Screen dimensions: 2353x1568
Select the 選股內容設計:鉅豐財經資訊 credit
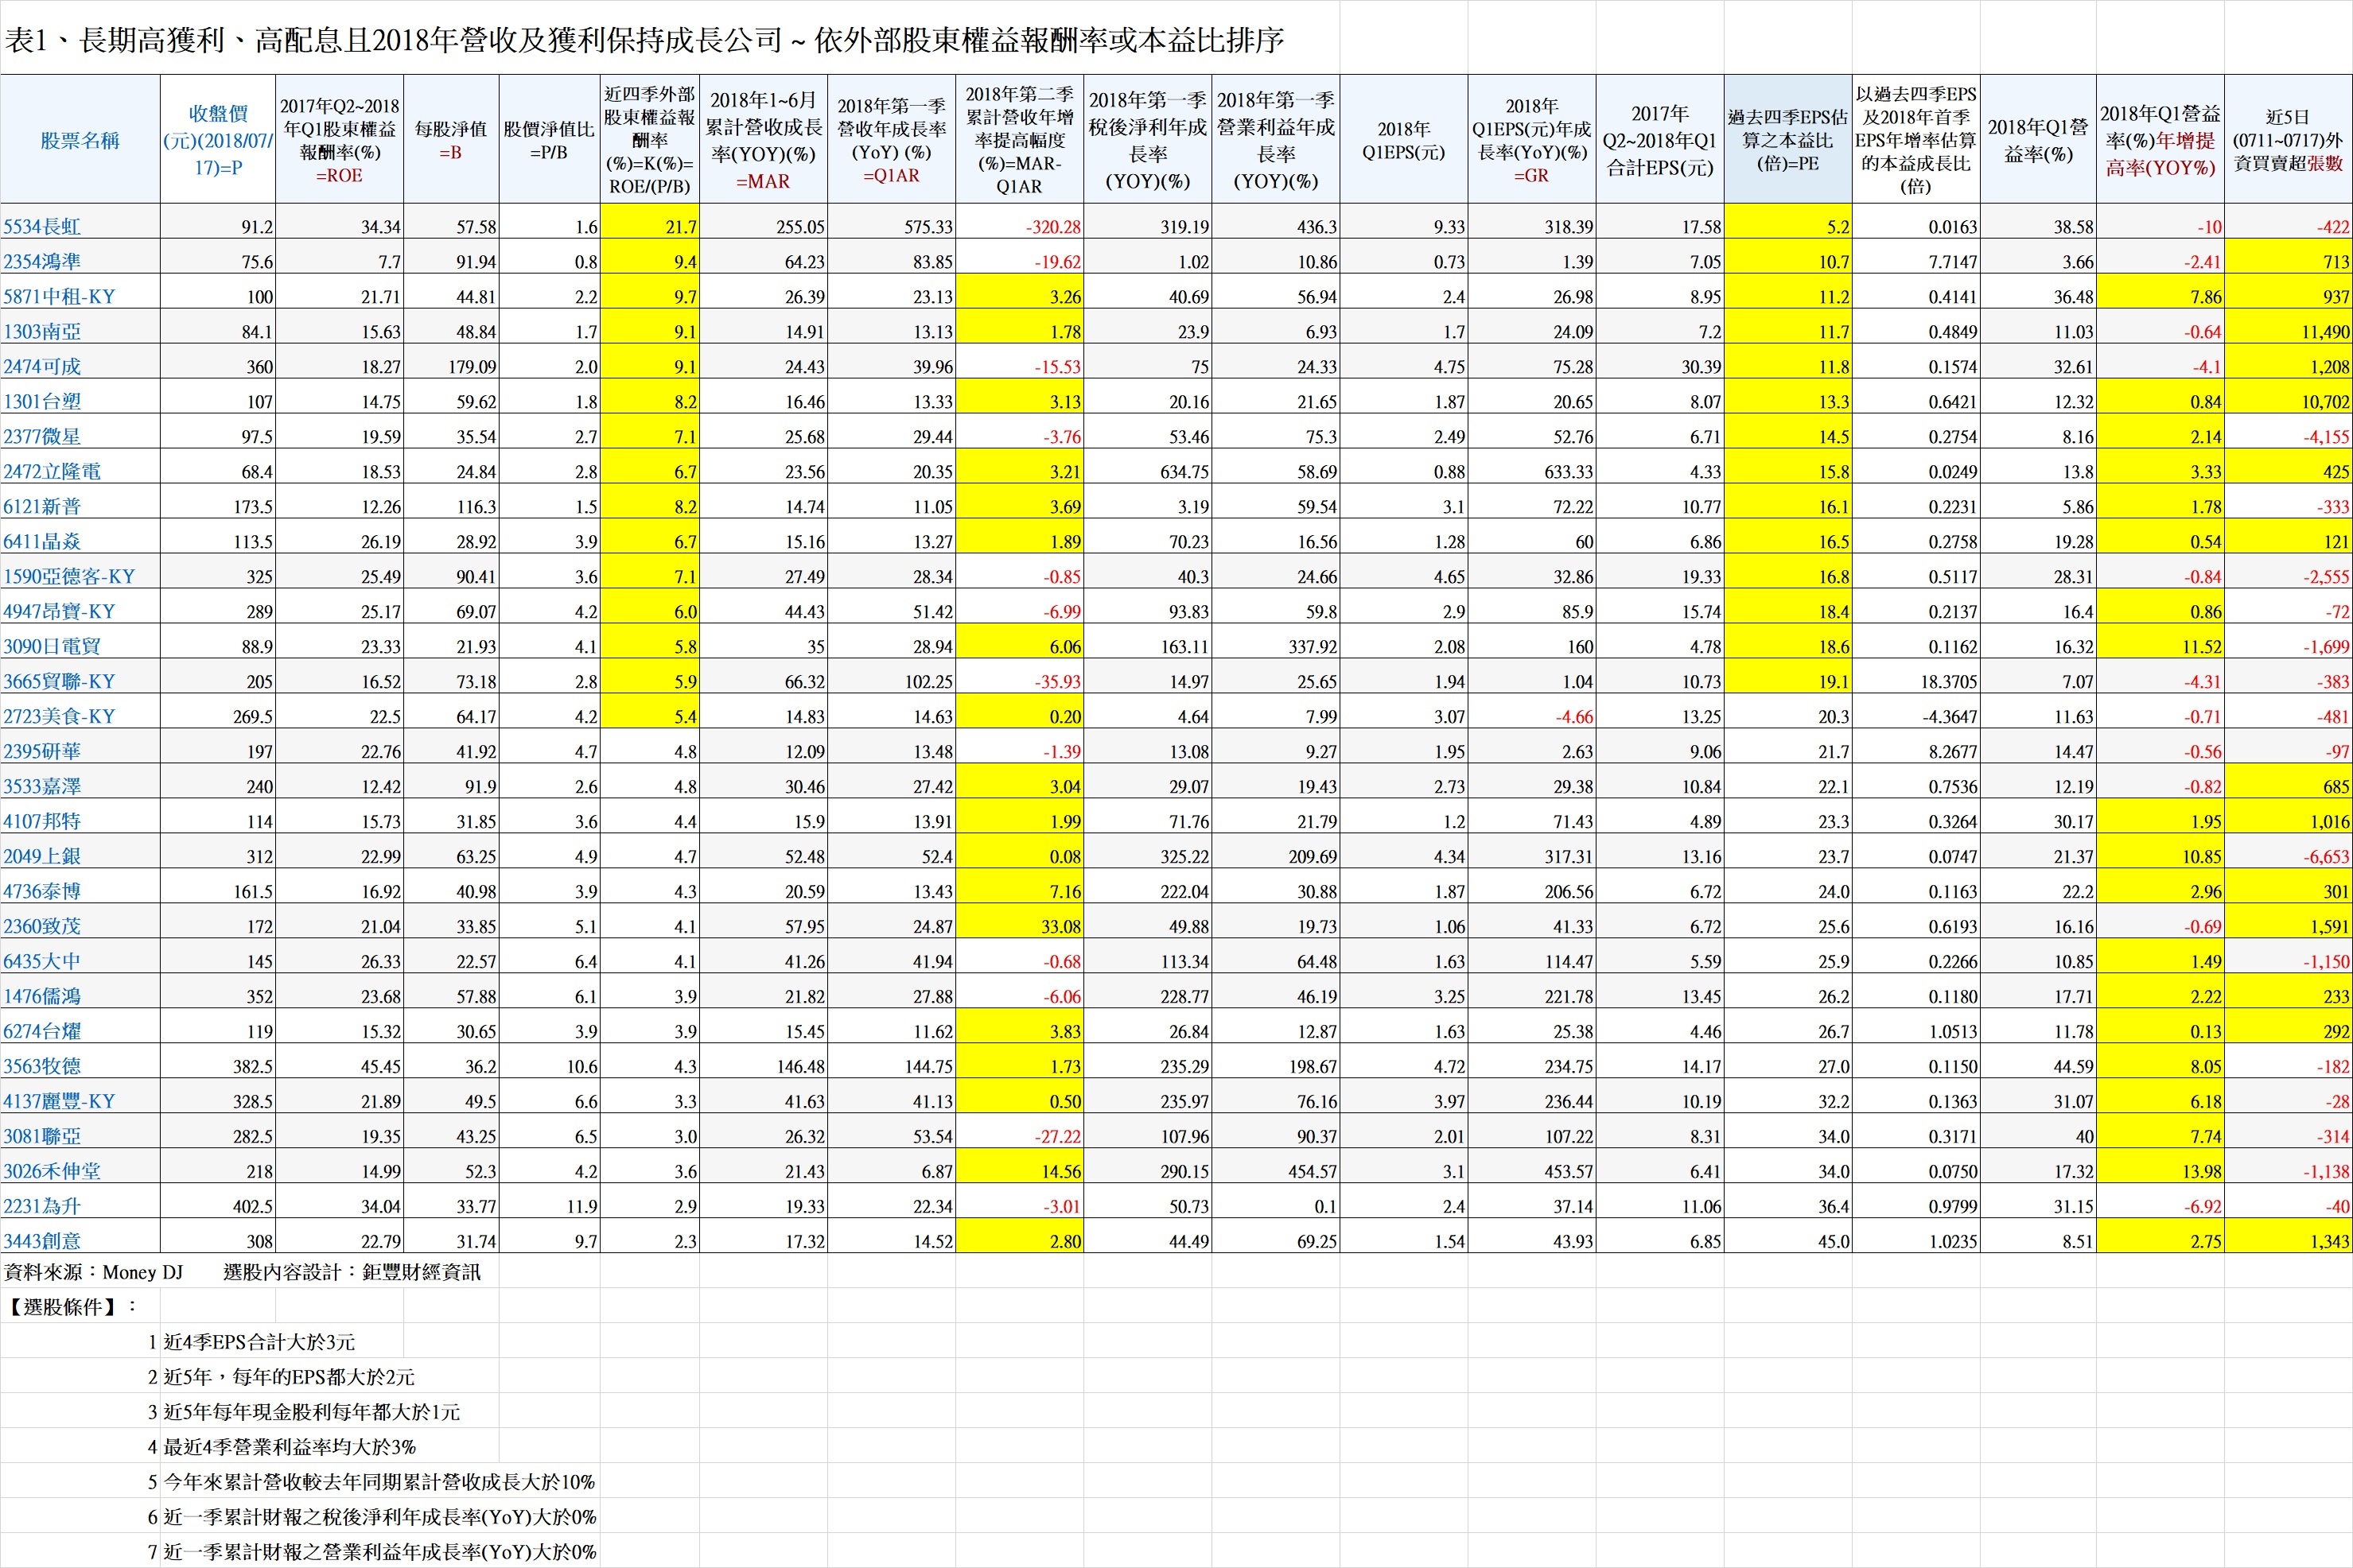[x=352, y=1273]
